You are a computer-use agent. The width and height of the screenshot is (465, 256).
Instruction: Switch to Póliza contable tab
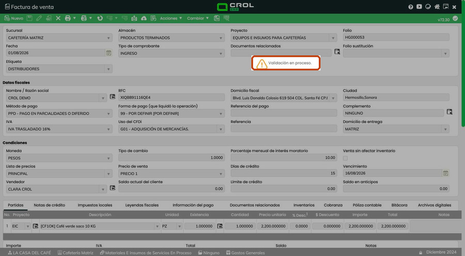coord(367,205)
